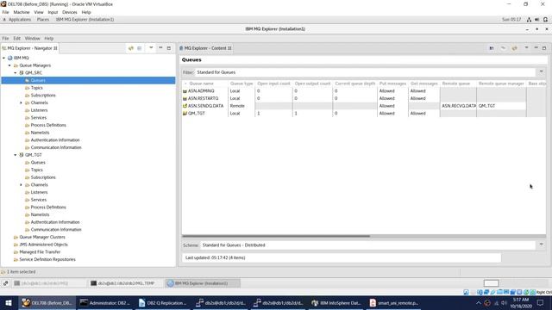
Task: Maximize the Content view panel
Action: pyautogui.click(x=544, y=48)
